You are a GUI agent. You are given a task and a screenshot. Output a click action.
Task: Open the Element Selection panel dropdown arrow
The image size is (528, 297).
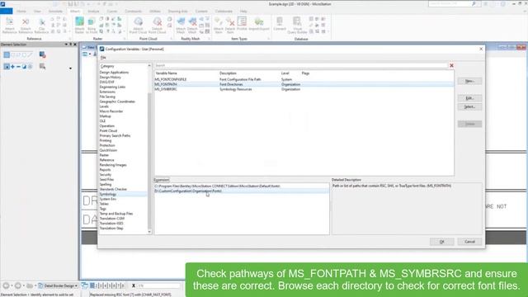(66, 45)
